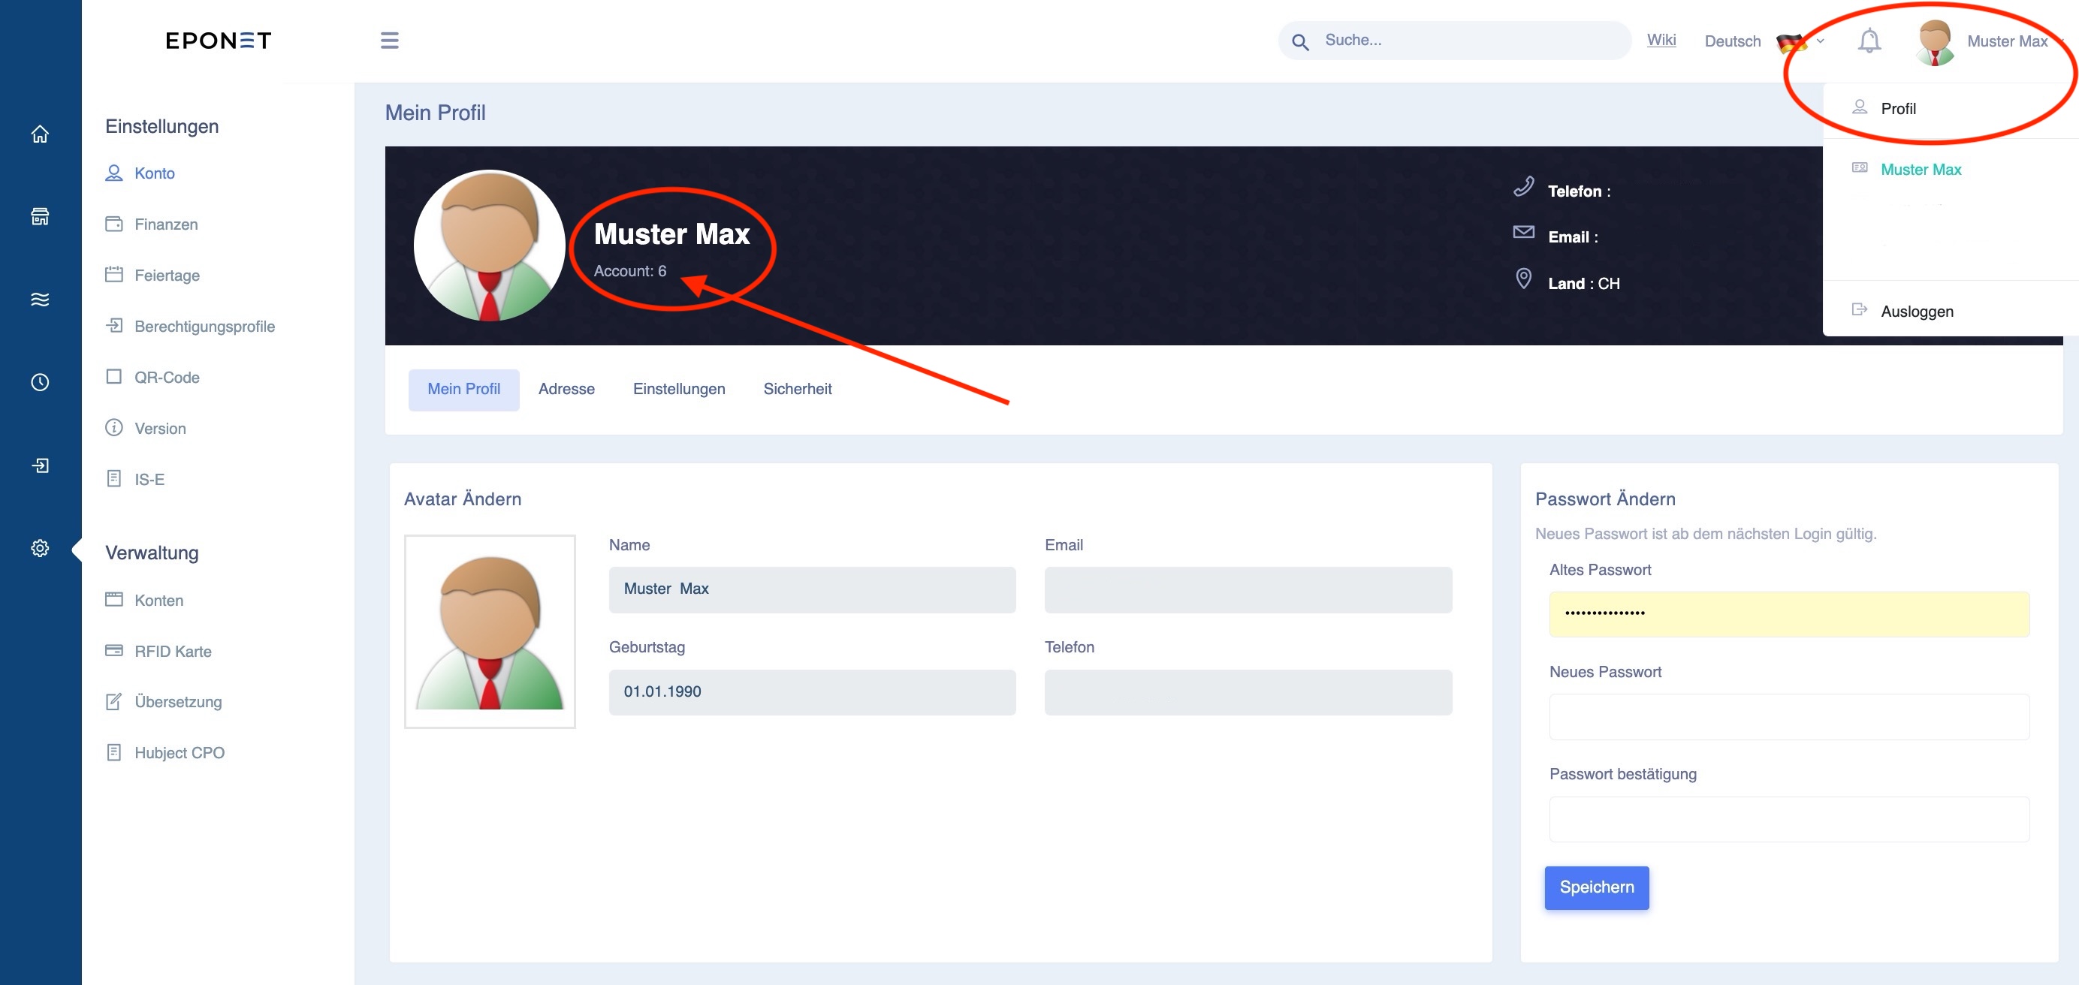This screenshot has width=2079, height=985.
Task: Open IS-E link in sidebar
Action: 149,479
